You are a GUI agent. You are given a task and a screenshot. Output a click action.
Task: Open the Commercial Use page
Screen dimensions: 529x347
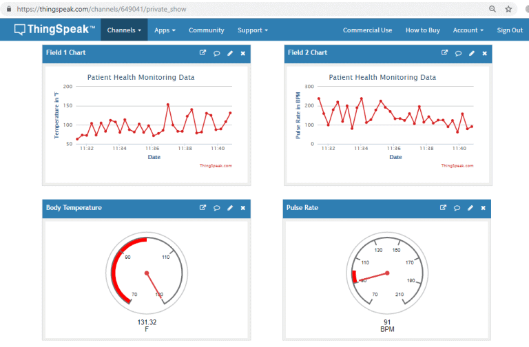coord(367,30)
